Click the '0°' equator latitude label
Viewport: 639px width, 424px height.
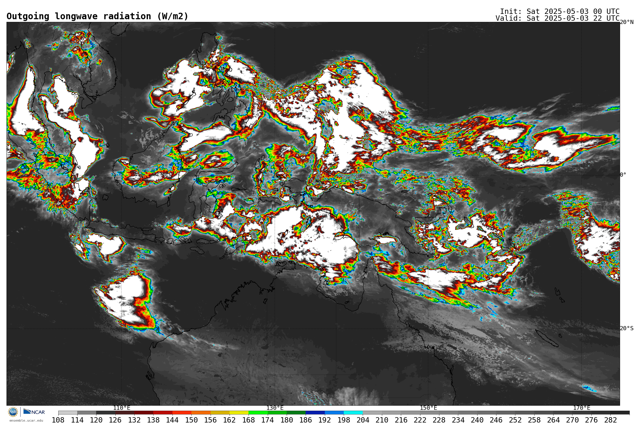coord(623,175)
